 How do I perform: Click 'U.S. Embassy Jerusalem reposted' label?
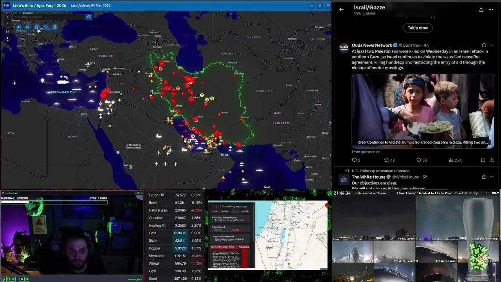380,171
